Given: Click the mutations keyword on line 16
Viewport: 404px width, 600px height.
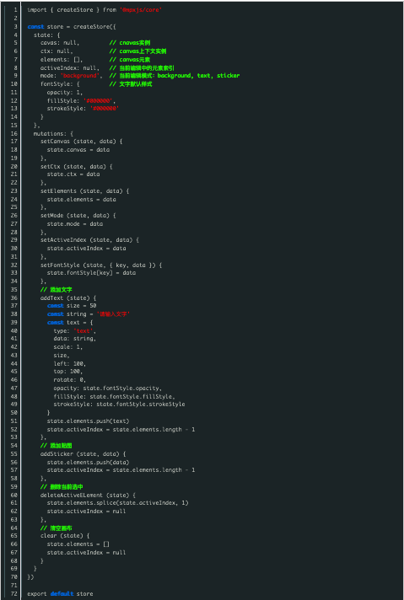Looking at the screenshot, I should tap(50, 133).
